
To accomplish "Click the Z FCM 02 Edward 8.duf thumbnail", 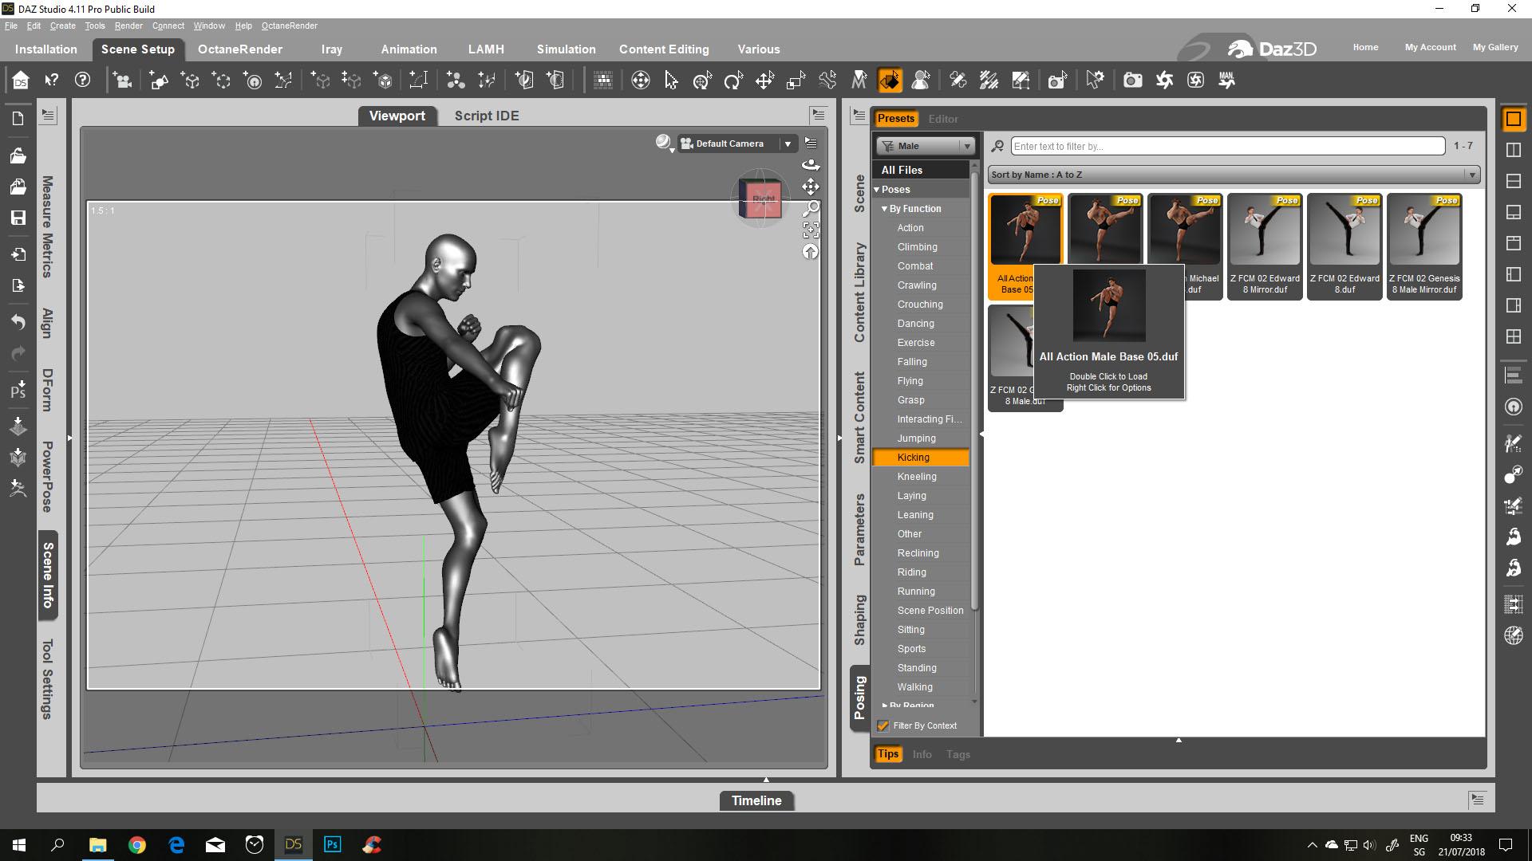I will click(x=1344, y=231).
